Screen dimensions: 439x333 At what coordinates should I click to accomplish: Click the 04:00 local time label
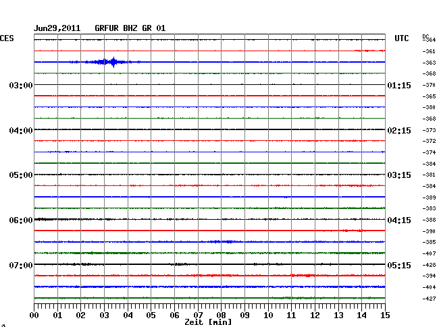pyautogui.click(x=21, y=131)
